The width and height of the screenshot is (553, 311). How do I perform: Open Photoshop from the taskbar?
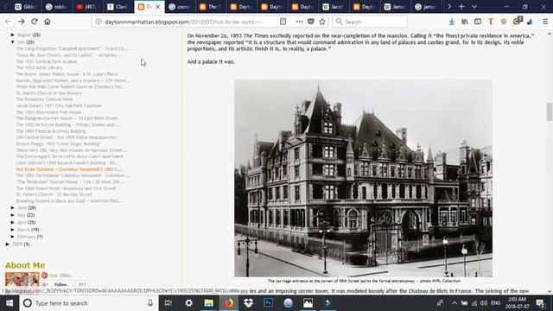coord(268,303)
